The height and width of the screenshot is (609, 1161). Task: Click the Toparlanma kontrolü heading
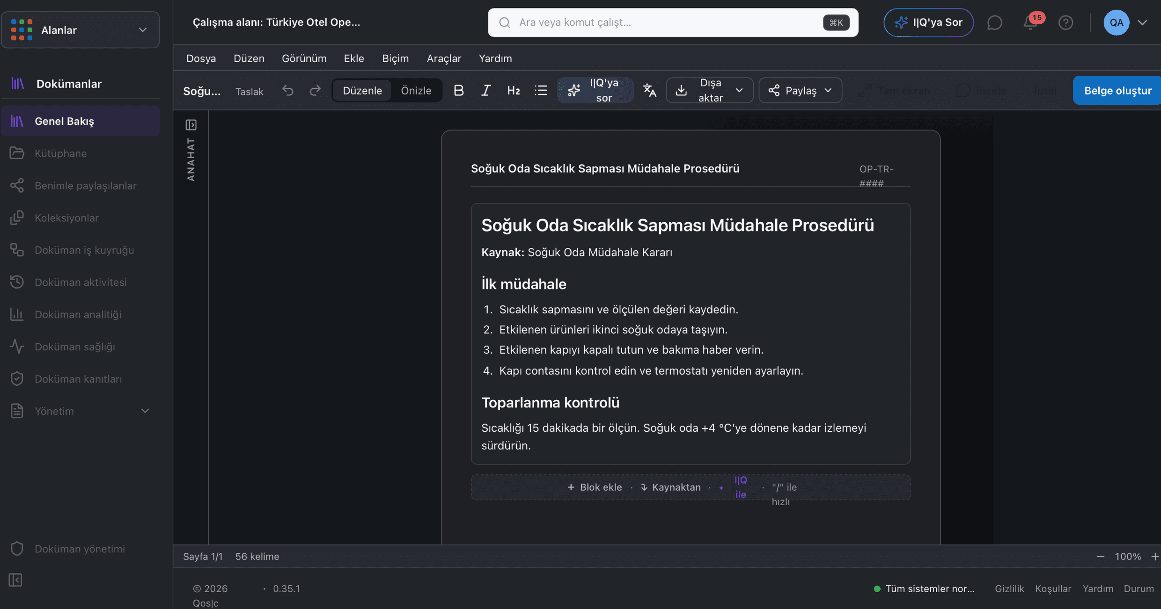(x=551, y=402)
